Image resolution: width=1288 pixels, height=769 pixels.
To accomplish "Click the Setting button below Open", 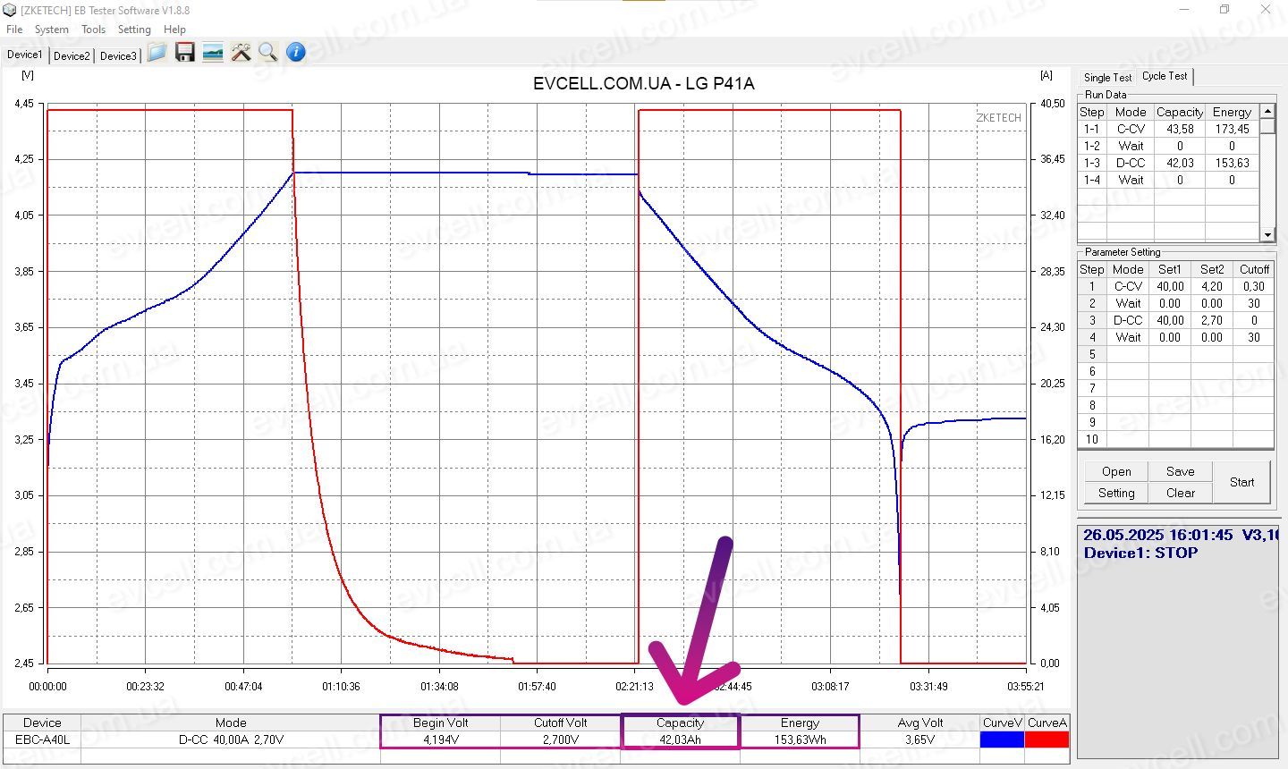I will pyautogui.click(x=1116, y=493).
